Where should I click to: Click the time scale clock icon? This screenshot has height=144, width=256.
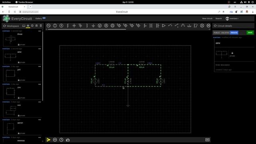[x=61, y=140]
